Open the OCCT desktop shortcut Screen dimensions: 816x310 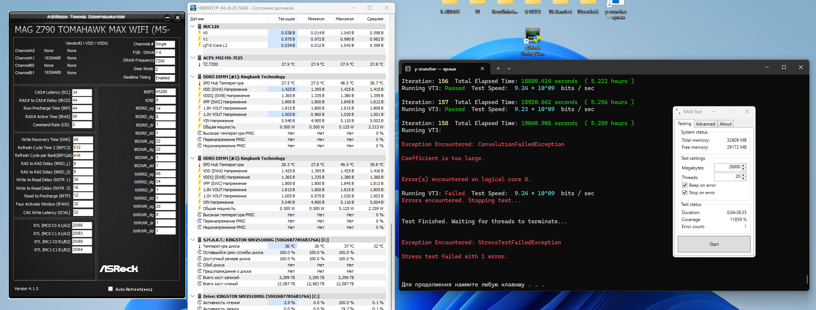click(x=532, y=7)
